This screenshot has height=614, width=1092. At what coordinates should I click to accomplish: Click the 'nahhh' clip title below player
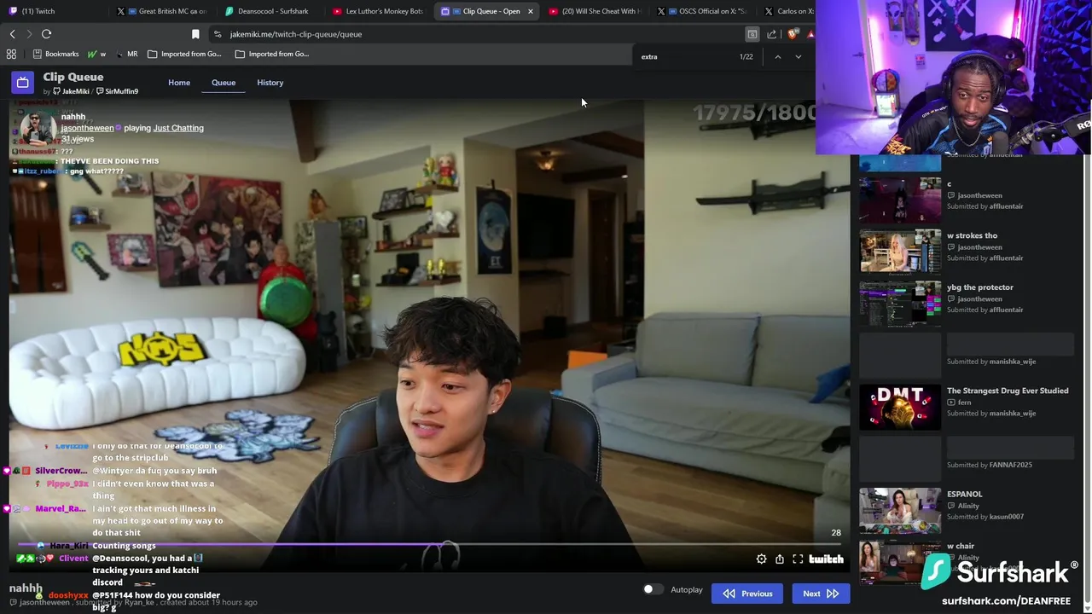click(26, 588)
